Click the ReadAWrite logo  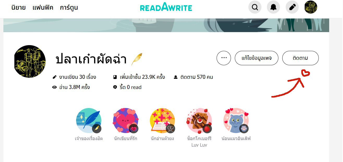pyautogui.click(x=166, y=7)
